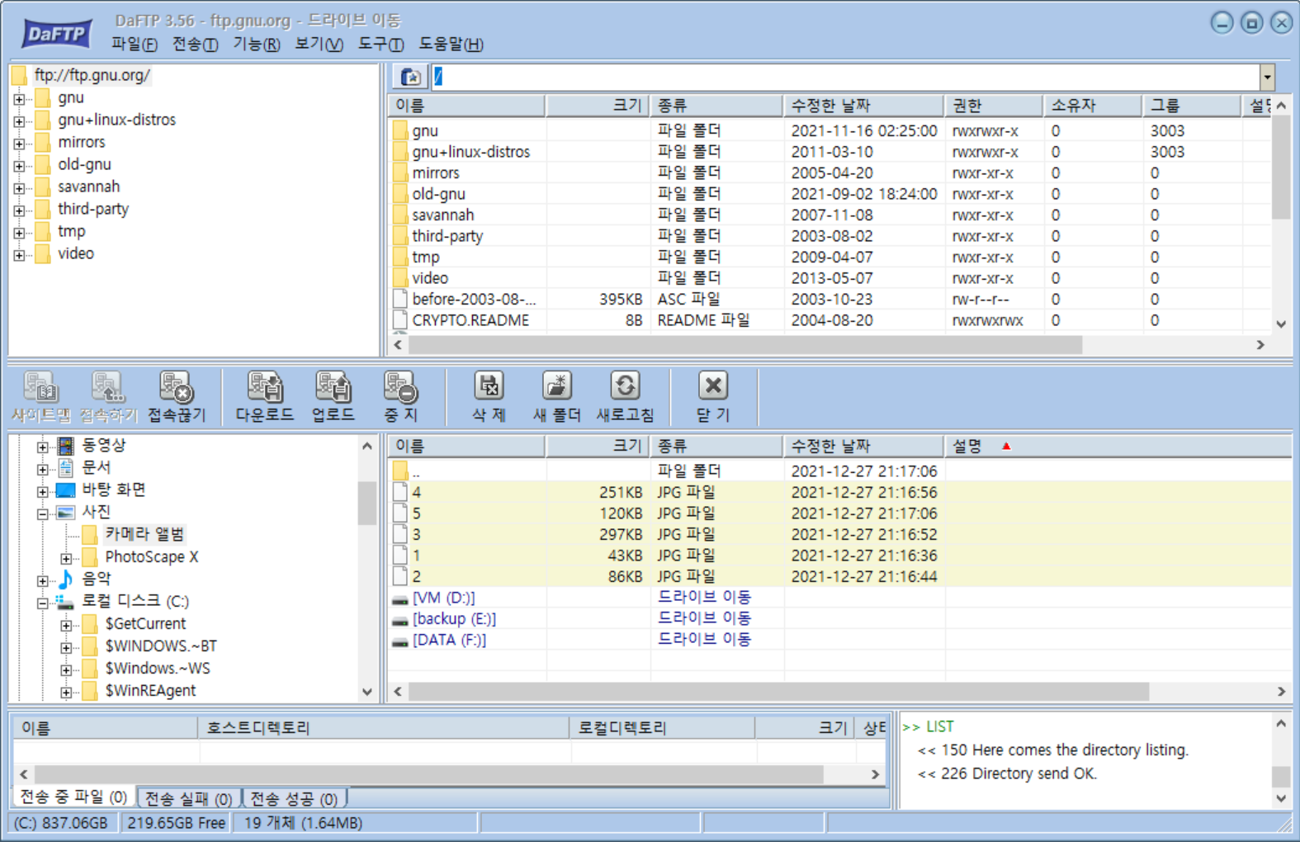Select the [VM (D:)] drive icon
1300x842 pixels.
pyautogui.click(x=400, y=599)
